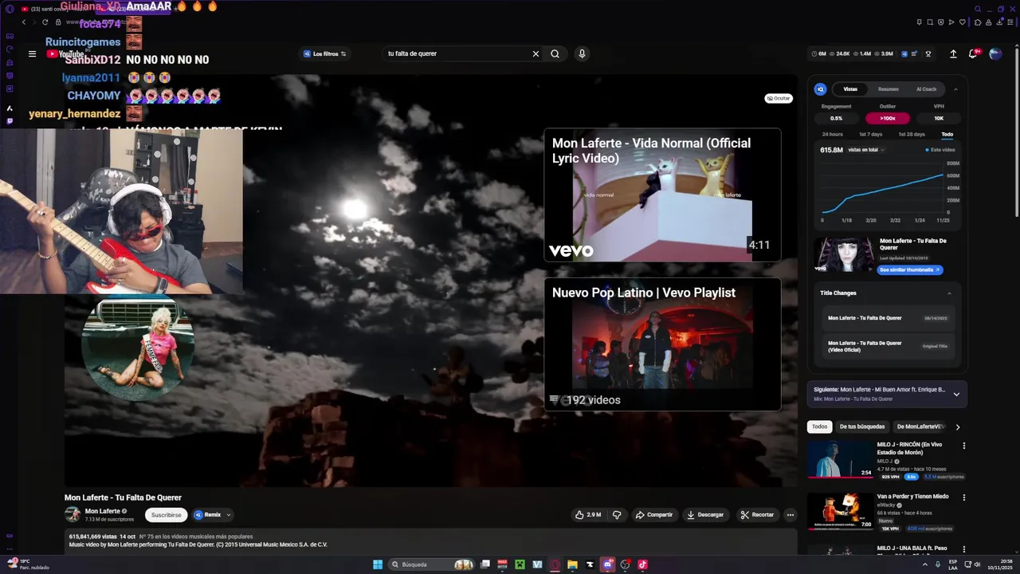
Task: Click the search field containing 'tu falta de querer'
Action: 456,54
